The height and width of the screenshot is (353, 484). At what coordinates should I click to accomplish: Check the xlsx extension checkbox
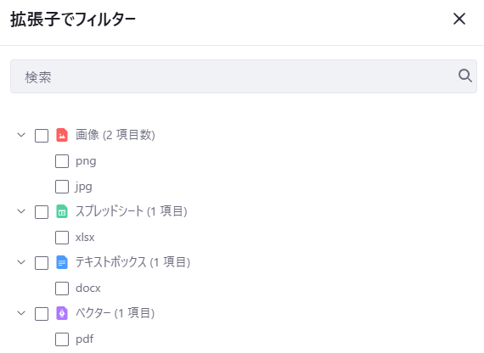62,238
